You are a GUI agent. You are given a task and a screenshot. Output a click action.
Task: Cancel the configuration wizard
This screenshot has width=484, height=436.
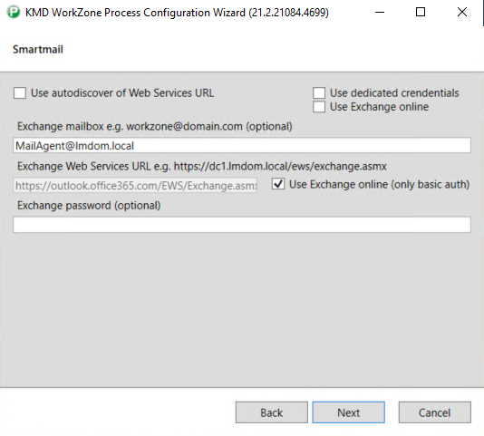click(435, 412)
